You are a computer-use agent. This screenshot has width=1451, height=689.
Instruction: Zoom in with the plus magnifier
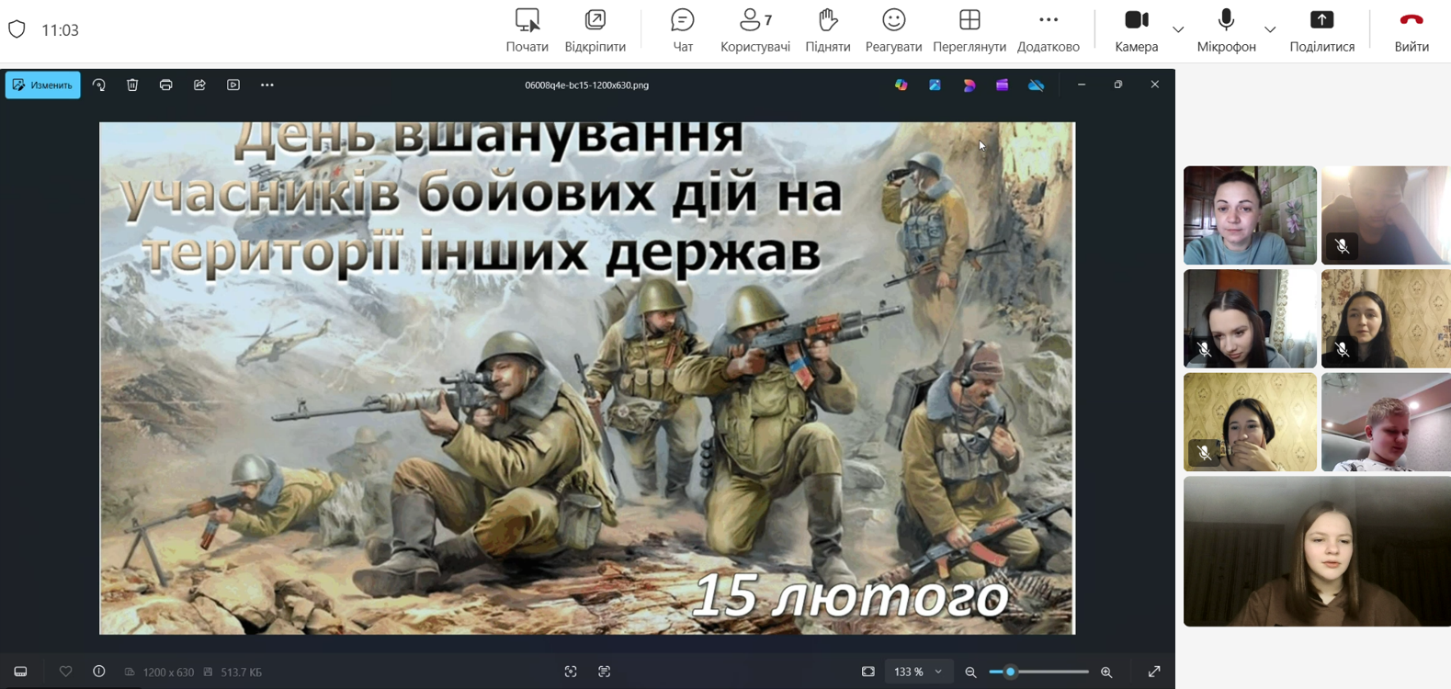[1106, 672]
